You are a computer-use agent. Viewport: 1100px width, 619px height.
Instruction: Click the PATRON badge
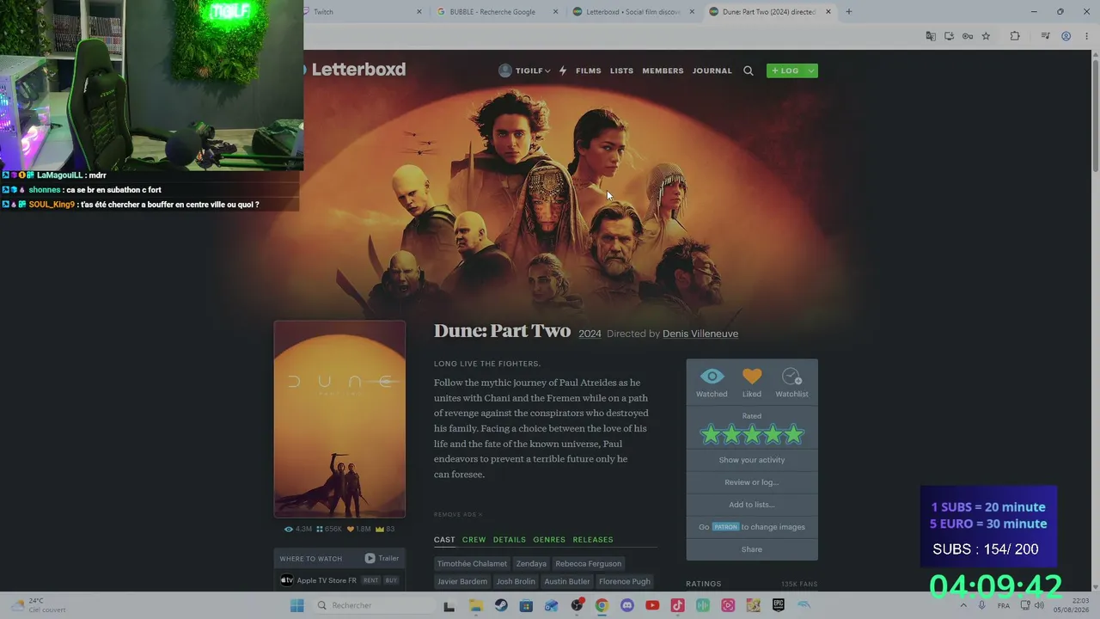[725, 527]
